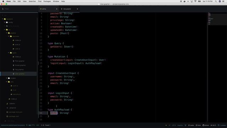227x128 pixels.
Task: Open the Help menu
Action: click(x=63, y=1)
